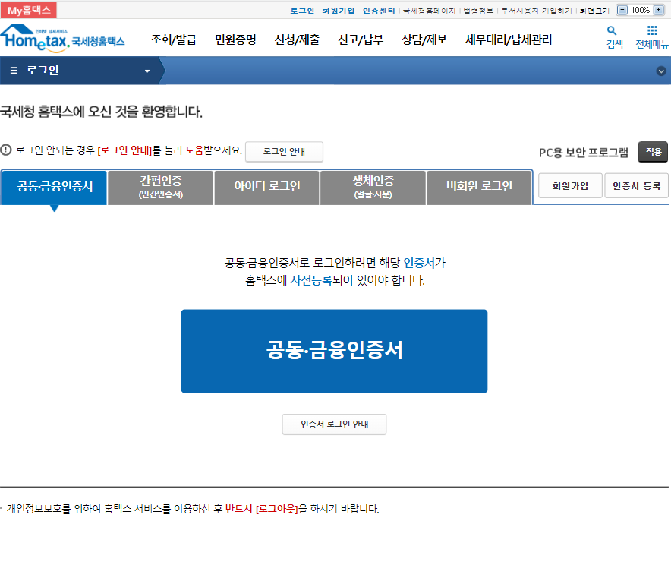671x565 pixels.
Task: Expand the blue bar chevron at right
Action: [661, 71]
